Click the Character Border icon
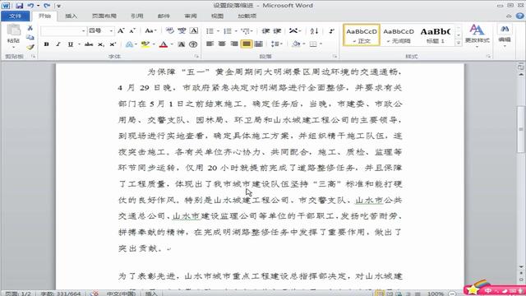Image resolution: width=526 pixels, height=296 pixels. (194, 31)
